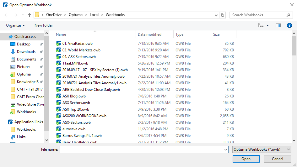
Task: Open the view options dropdown arrow
Action: pos(267,25)
